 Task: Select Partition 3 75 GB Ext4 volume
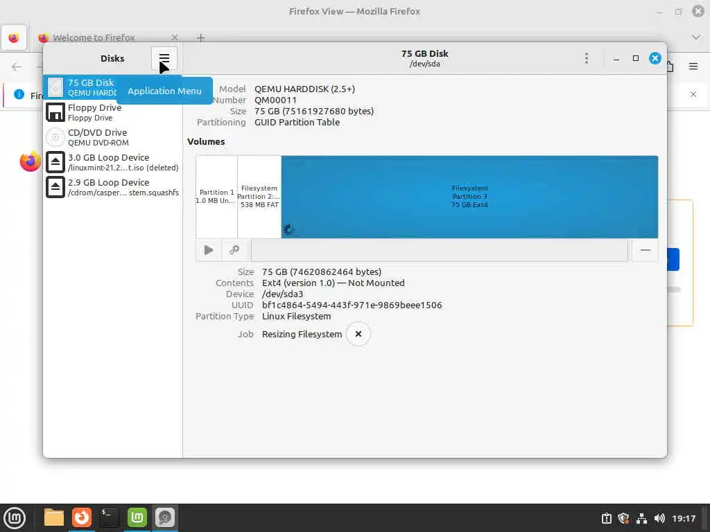coord(469,197)
